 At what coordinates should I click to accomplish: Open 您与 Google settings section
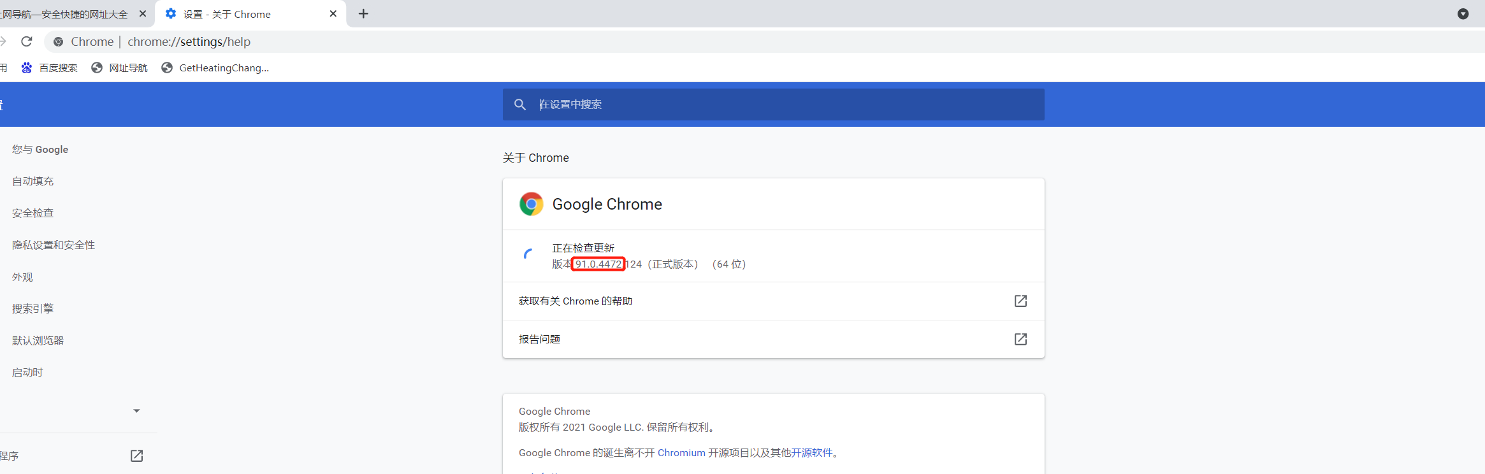pyautogui.click(x=40, y=149)
